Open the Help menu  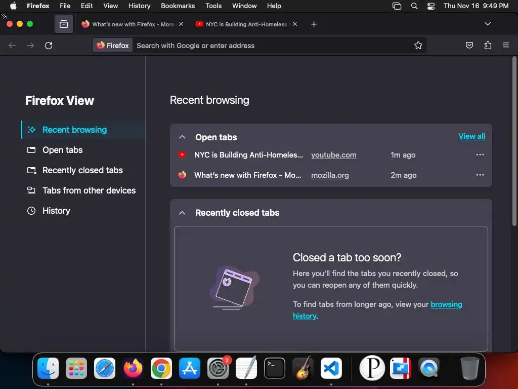click(274, 6)
